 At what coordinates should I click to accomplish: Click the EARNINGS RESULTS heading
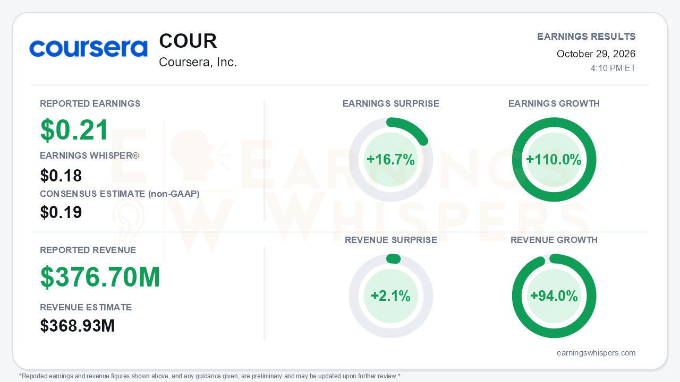click(586, 37)
